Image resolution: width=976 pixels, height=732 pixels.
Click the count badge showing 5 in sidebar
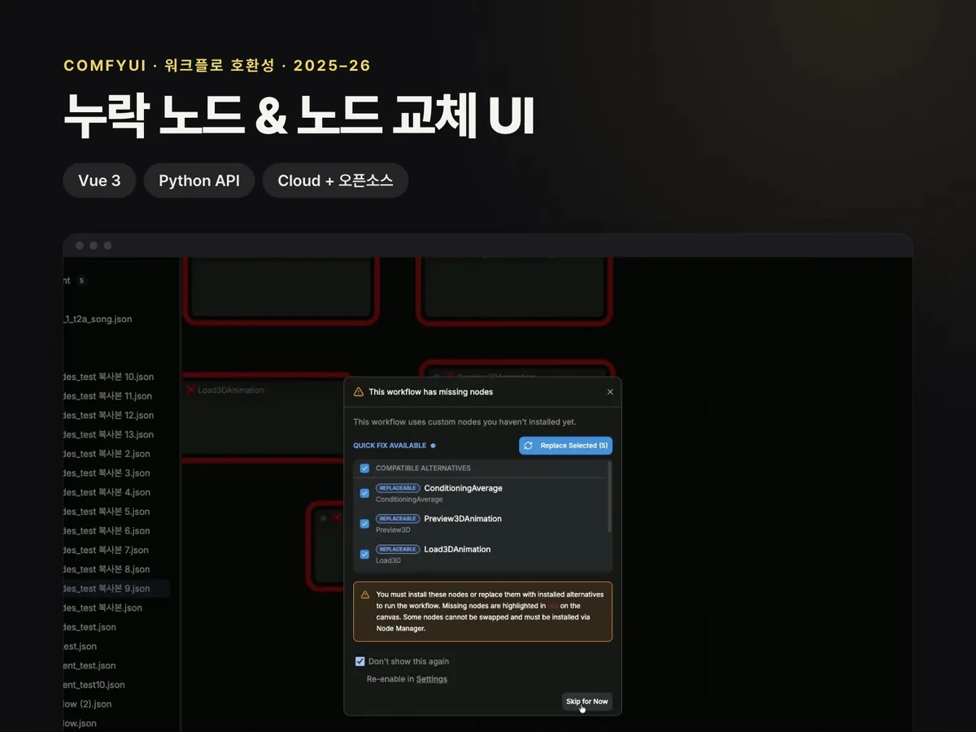click(x=81, y=281)
